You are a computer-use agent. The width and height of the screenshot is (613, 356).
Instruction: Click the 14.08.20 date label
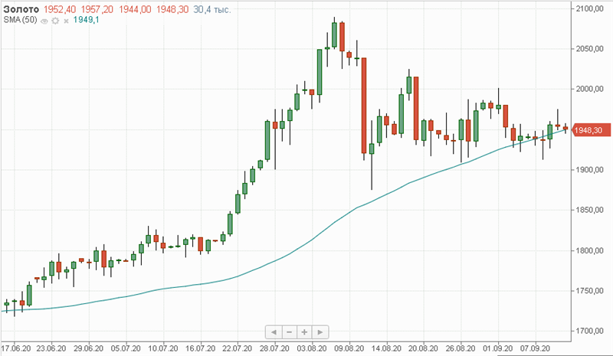point(386,348)
